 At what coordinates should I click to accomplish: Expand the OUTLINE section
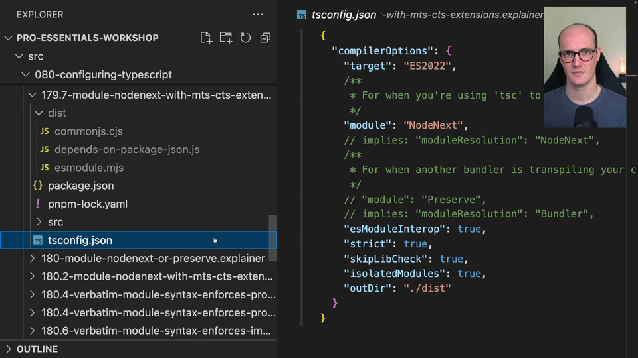[8, 349]
